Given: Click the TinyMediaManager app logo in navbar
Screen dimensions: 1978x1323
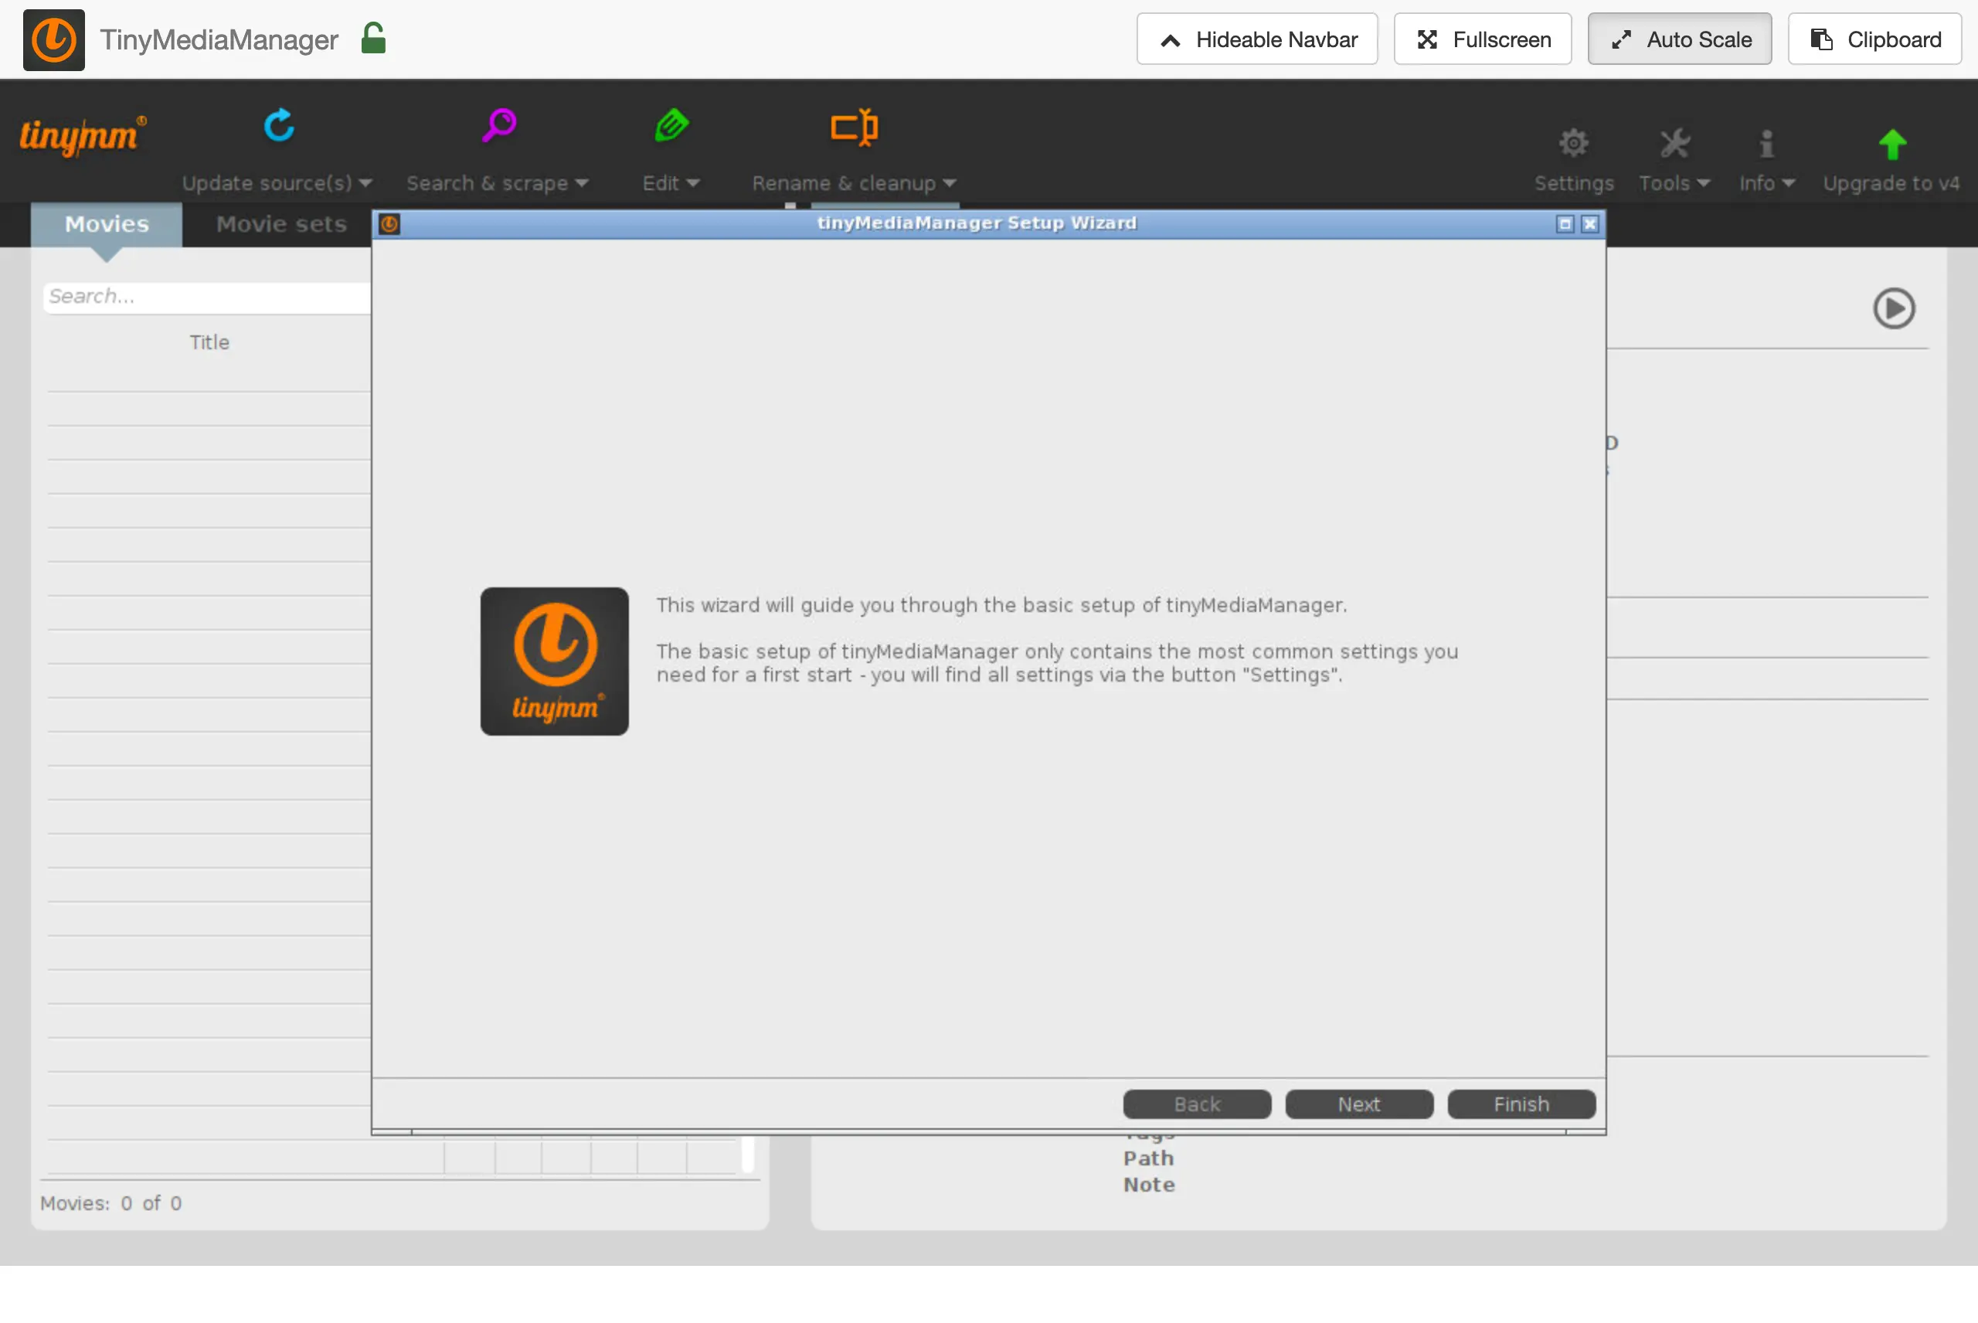Looking at the screenshot, I should coord(53,39).
